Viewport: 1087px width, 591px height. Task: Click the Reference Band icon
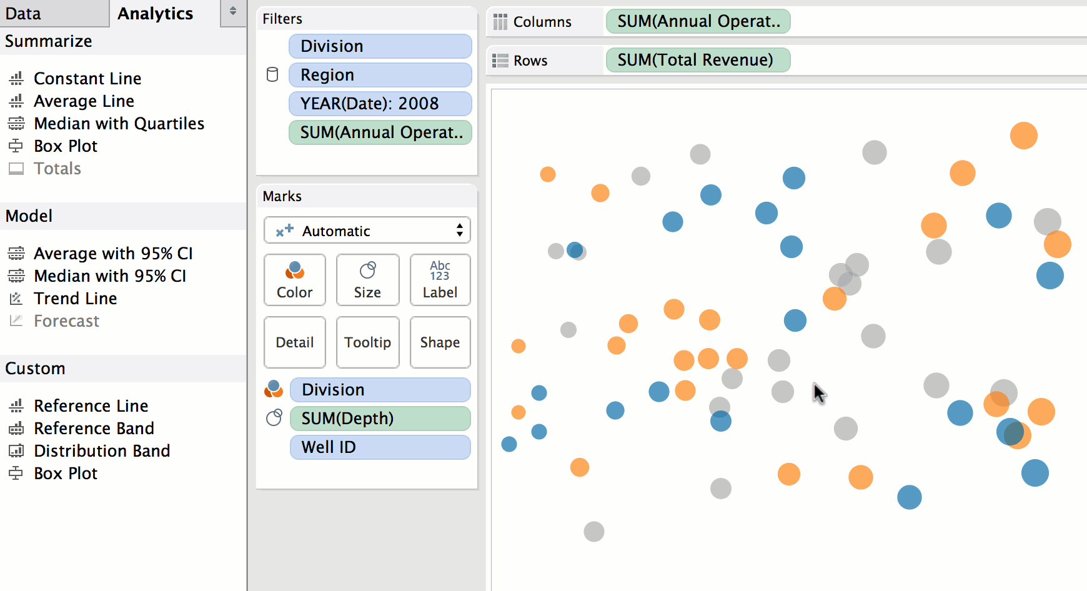16,429
